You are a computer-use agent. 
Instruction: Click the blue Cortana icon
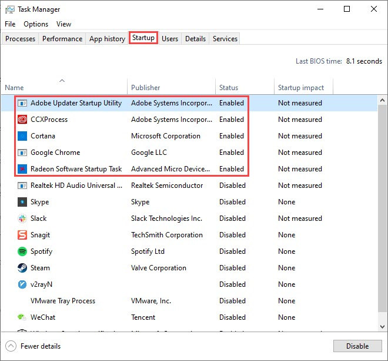(22, 136)
